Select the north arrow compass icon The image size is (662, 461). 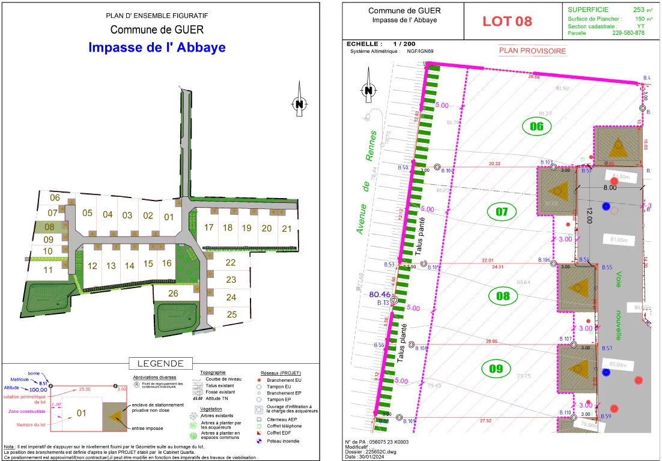299,102
